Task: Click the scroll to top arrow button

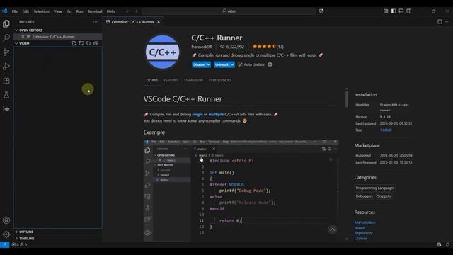Action: [x=332, y=229]
